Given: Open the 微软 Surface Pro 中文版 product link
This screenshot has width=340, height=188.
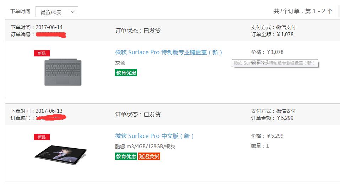Looking at the screenshot, I should coord(154,136).
